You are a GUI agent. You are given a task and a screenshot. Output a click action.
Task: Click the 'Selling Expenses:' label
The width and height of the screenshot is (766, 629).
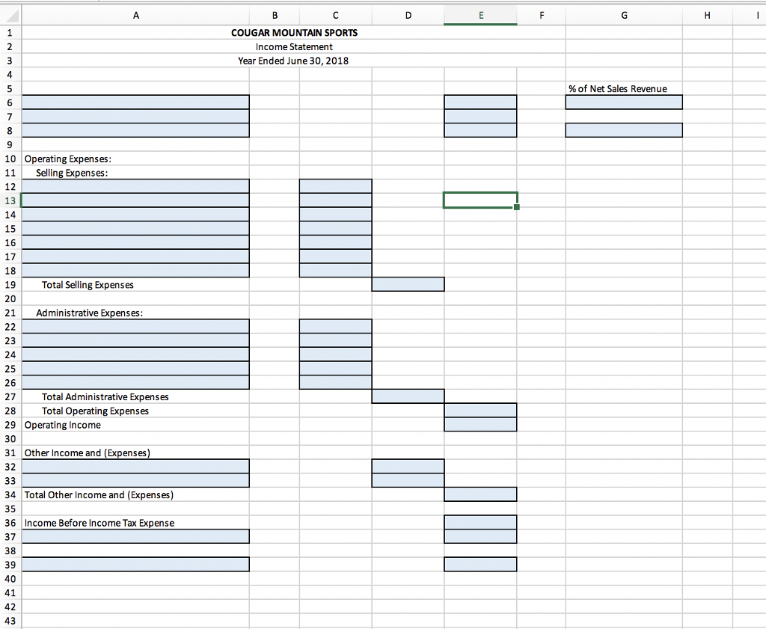click(x=72, y=173)
